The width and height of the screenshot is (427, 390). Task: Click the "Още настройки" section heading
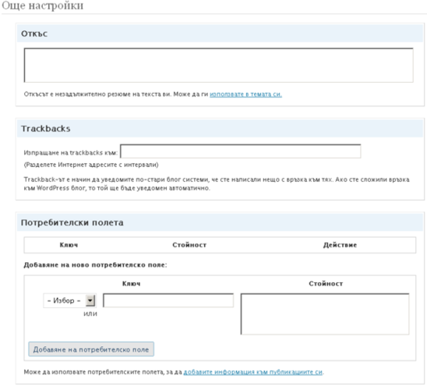pyautogui.click(x=43, y=5)
